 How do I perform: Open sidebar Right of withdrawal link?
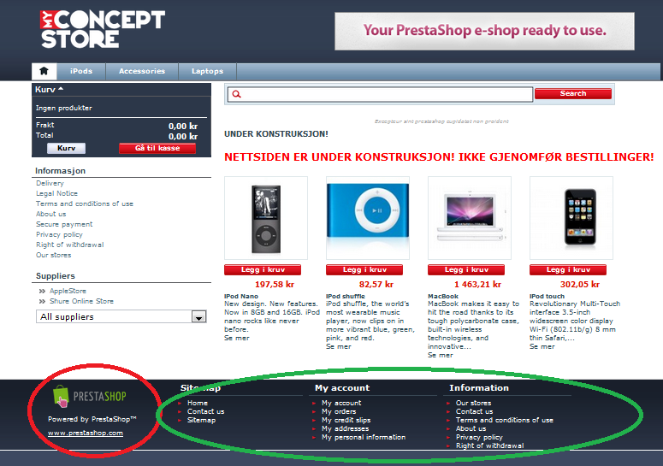(70, 245)
